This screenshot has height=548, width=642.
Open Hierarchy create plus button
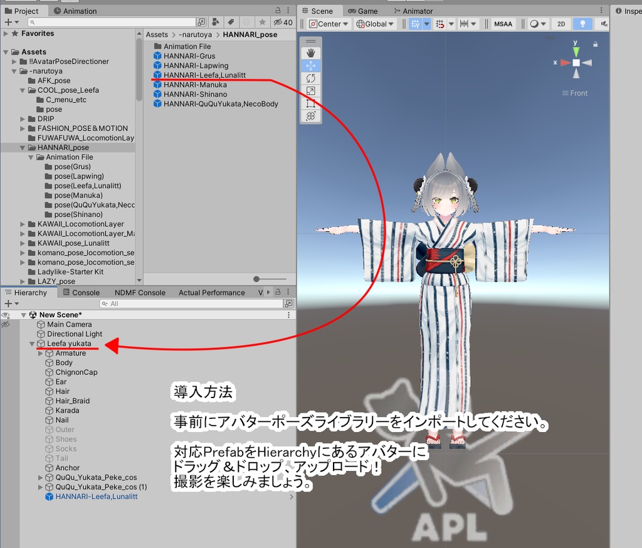(x=11, y=303)
